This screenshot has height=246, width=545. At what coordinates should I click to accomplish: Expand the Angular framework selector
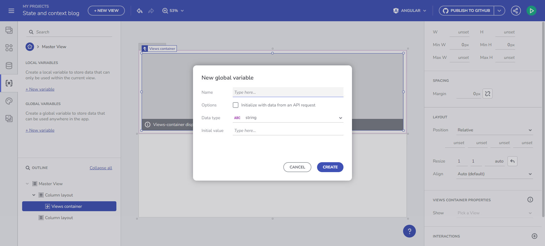pyautogui.click(x=410, y=11)
